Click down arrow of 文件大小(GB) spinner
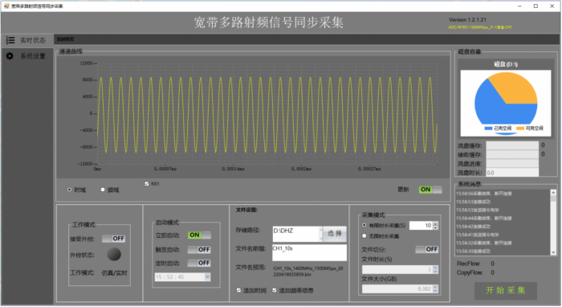 pos(435,290)
